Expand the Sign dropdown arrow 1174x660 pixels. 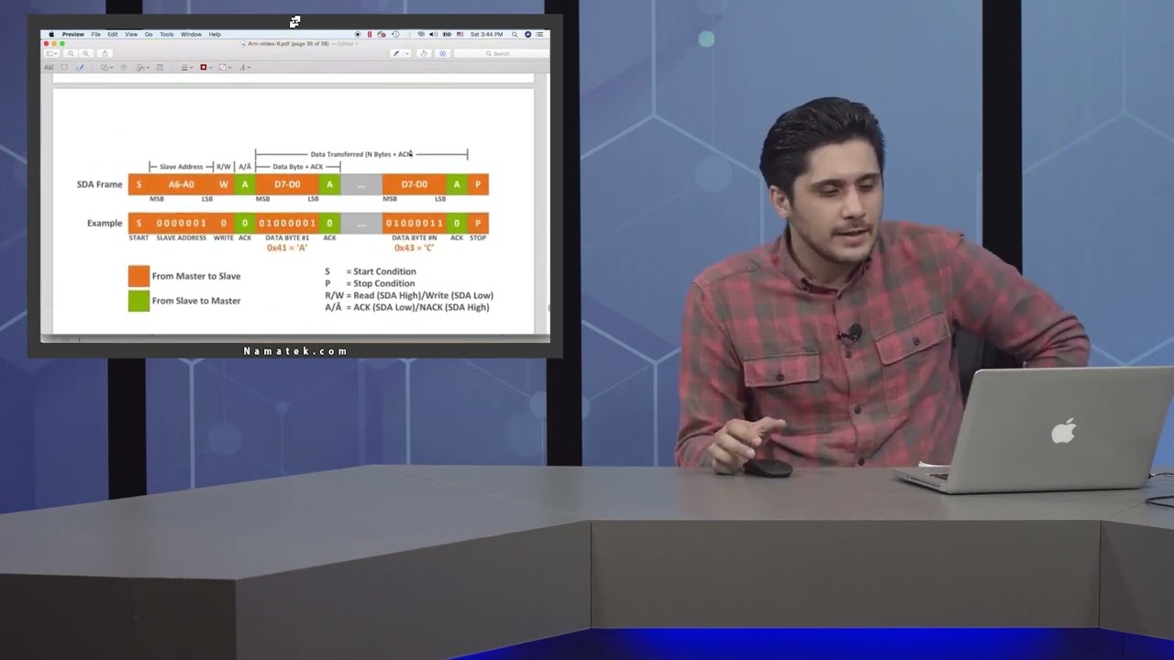pos(149,68)
